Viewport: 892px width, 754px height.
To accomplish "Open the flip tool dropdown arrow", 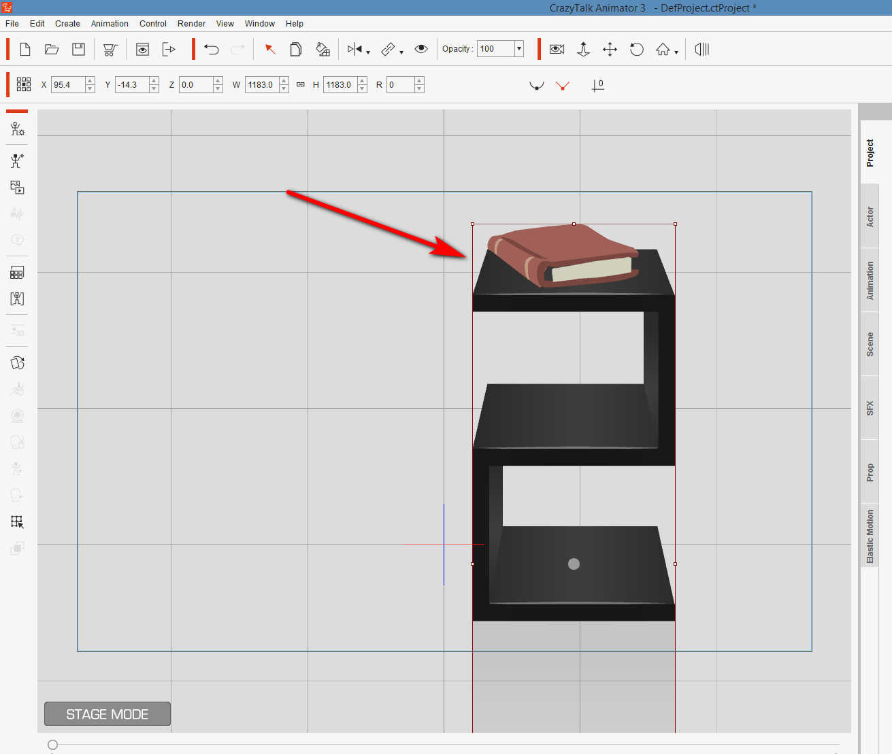I will (368, 52).
